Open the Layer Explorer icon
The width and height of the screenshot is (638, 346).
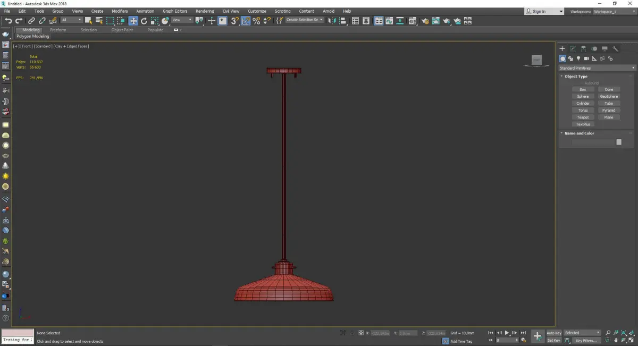[366, 21]
